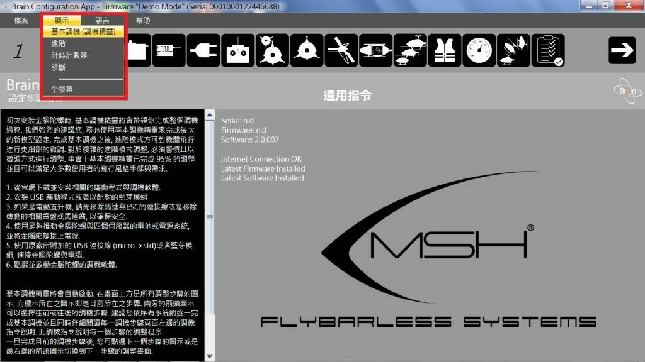Select the swashplate with servos step icon
This screenshot has height=362, width=645.
coord(272,50)
